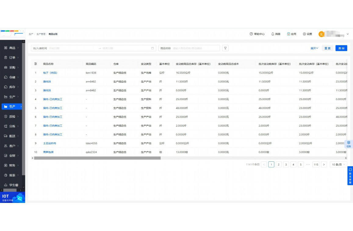Click the 查询 search button

point(341,48)
